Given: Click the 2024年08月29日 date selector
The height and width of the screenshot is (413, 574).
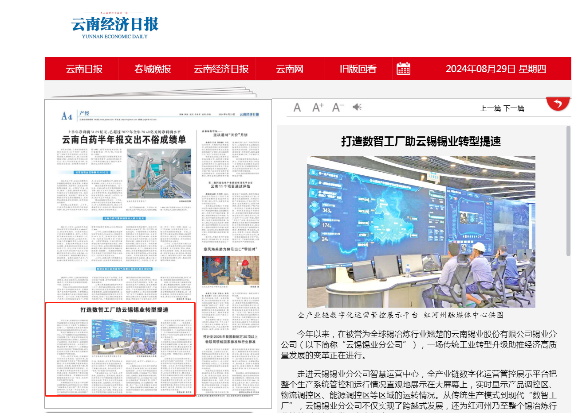Looking at the screenshot, I should pos(495,69).
